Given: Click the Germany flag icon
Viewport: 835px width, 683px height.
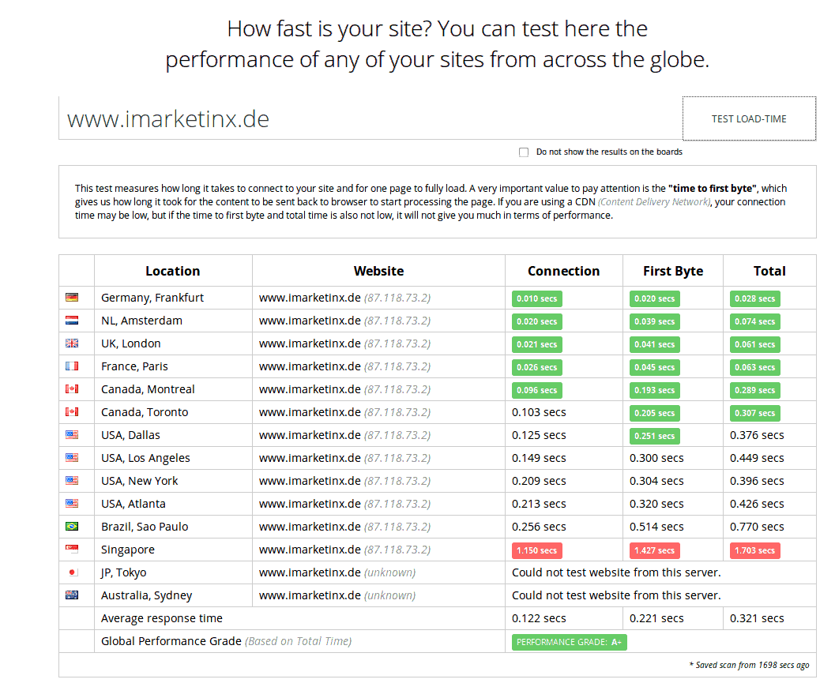Looking at the screenshot, I should click(72, 298).
